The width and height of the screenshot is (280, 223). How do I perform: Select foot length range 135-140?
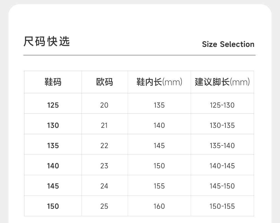click(222, 145)
